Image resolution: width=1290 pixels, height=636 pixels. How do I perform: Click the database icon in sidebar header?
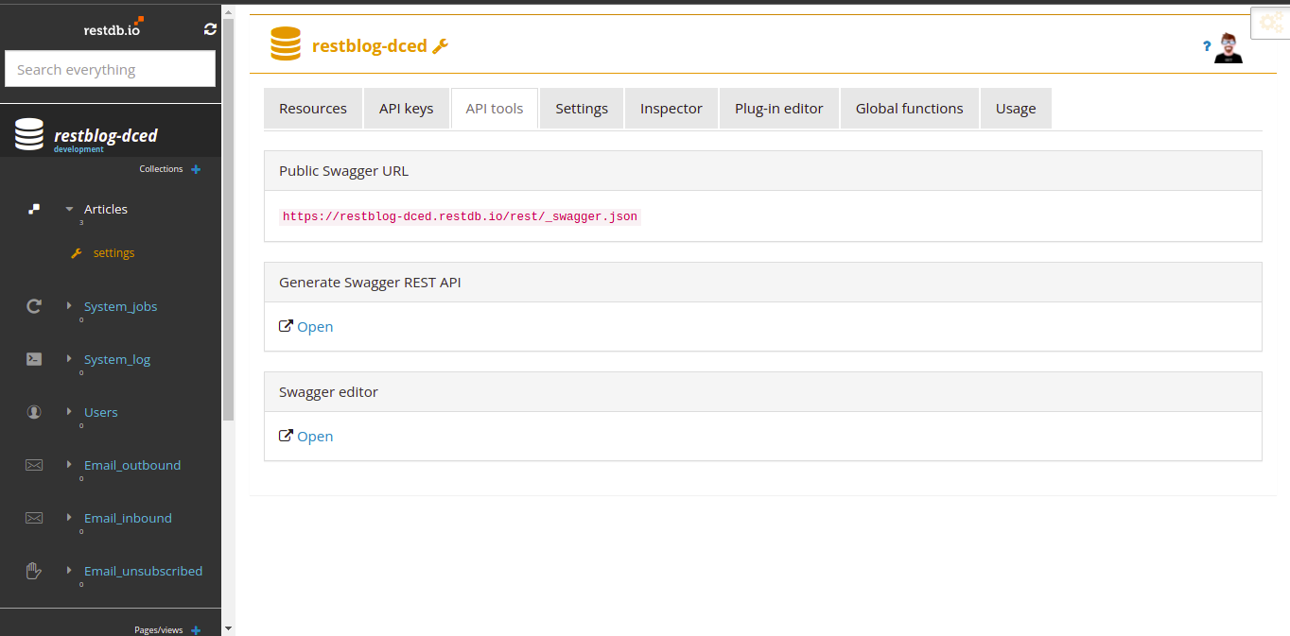point(29,135)
